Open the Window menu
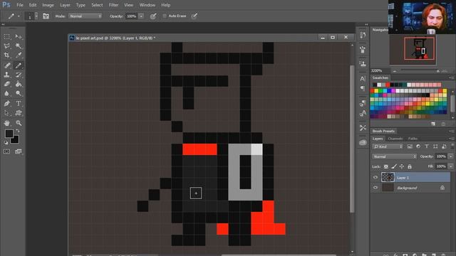456x256 pixels. (147, 5)
